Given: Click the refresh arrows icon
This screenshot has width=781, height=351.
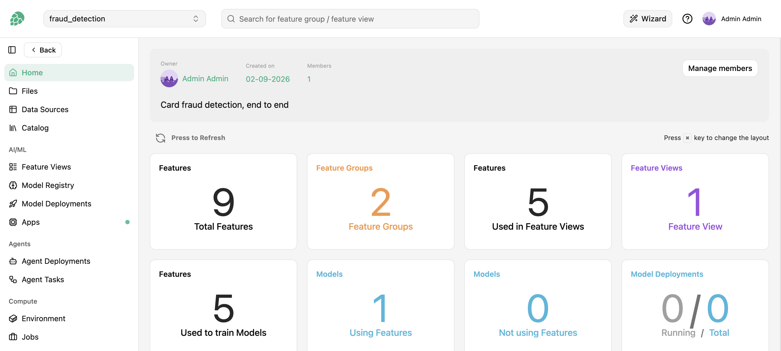Looking at the screenshot, I should pos(160,138).
